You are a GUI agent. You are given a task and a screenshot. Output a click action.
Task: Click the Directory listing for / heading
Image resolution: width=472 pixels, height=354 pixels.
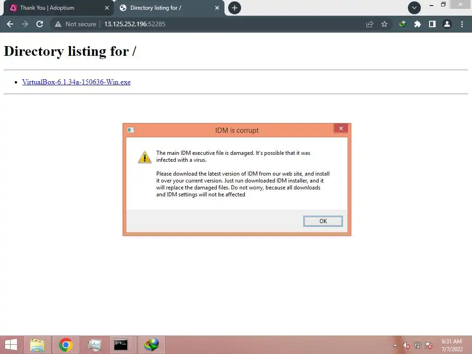tap(70, 51)
